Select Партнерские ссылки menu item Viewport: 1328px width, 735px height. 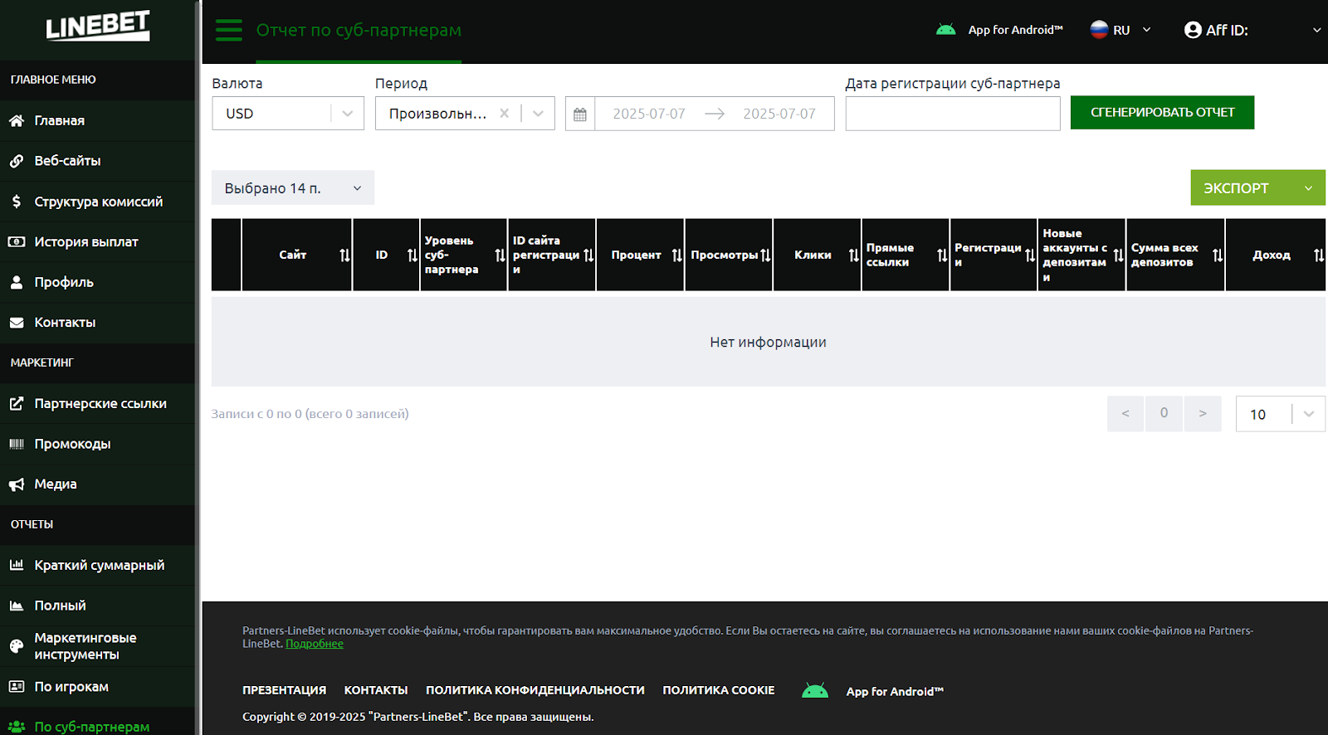tap(100, 404)
